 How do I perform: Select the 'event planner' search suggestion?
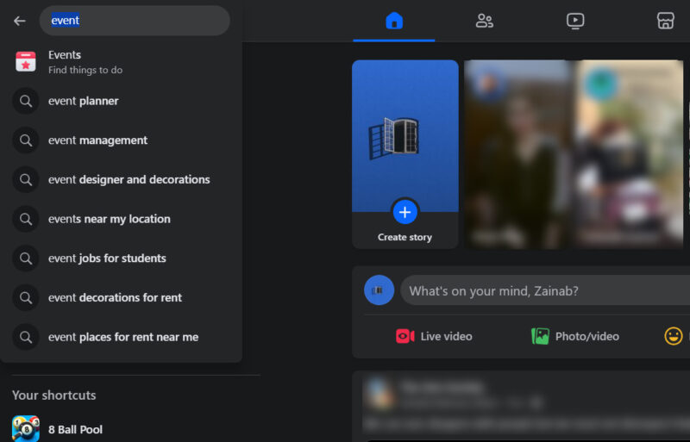[84, 101]
